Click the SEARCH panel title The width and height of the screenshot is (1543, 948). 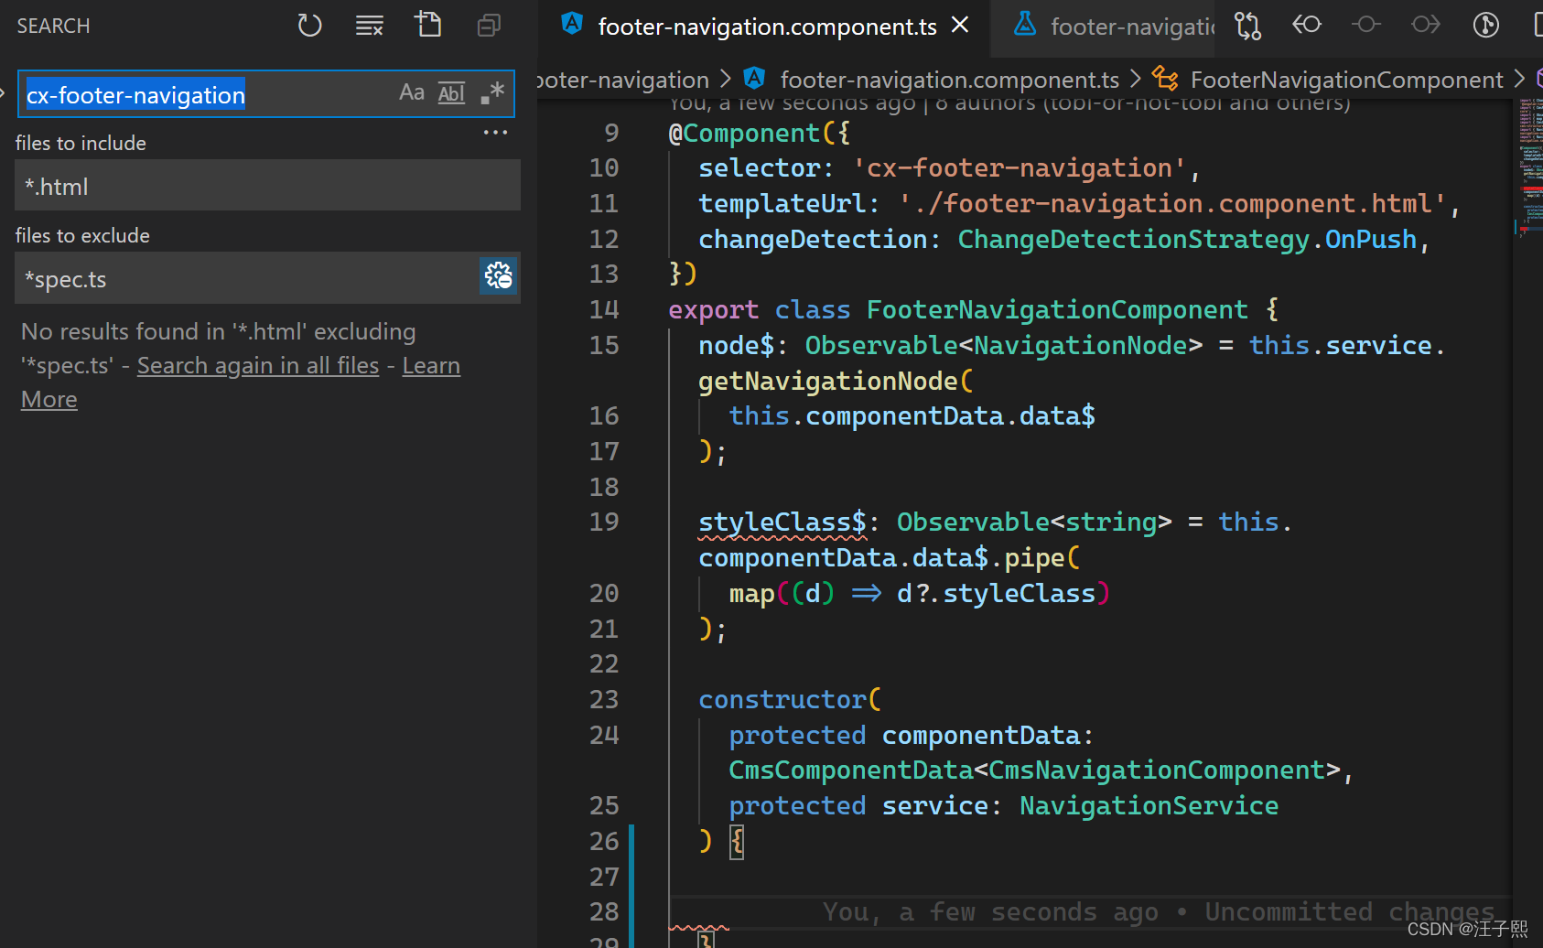(53, 26)
